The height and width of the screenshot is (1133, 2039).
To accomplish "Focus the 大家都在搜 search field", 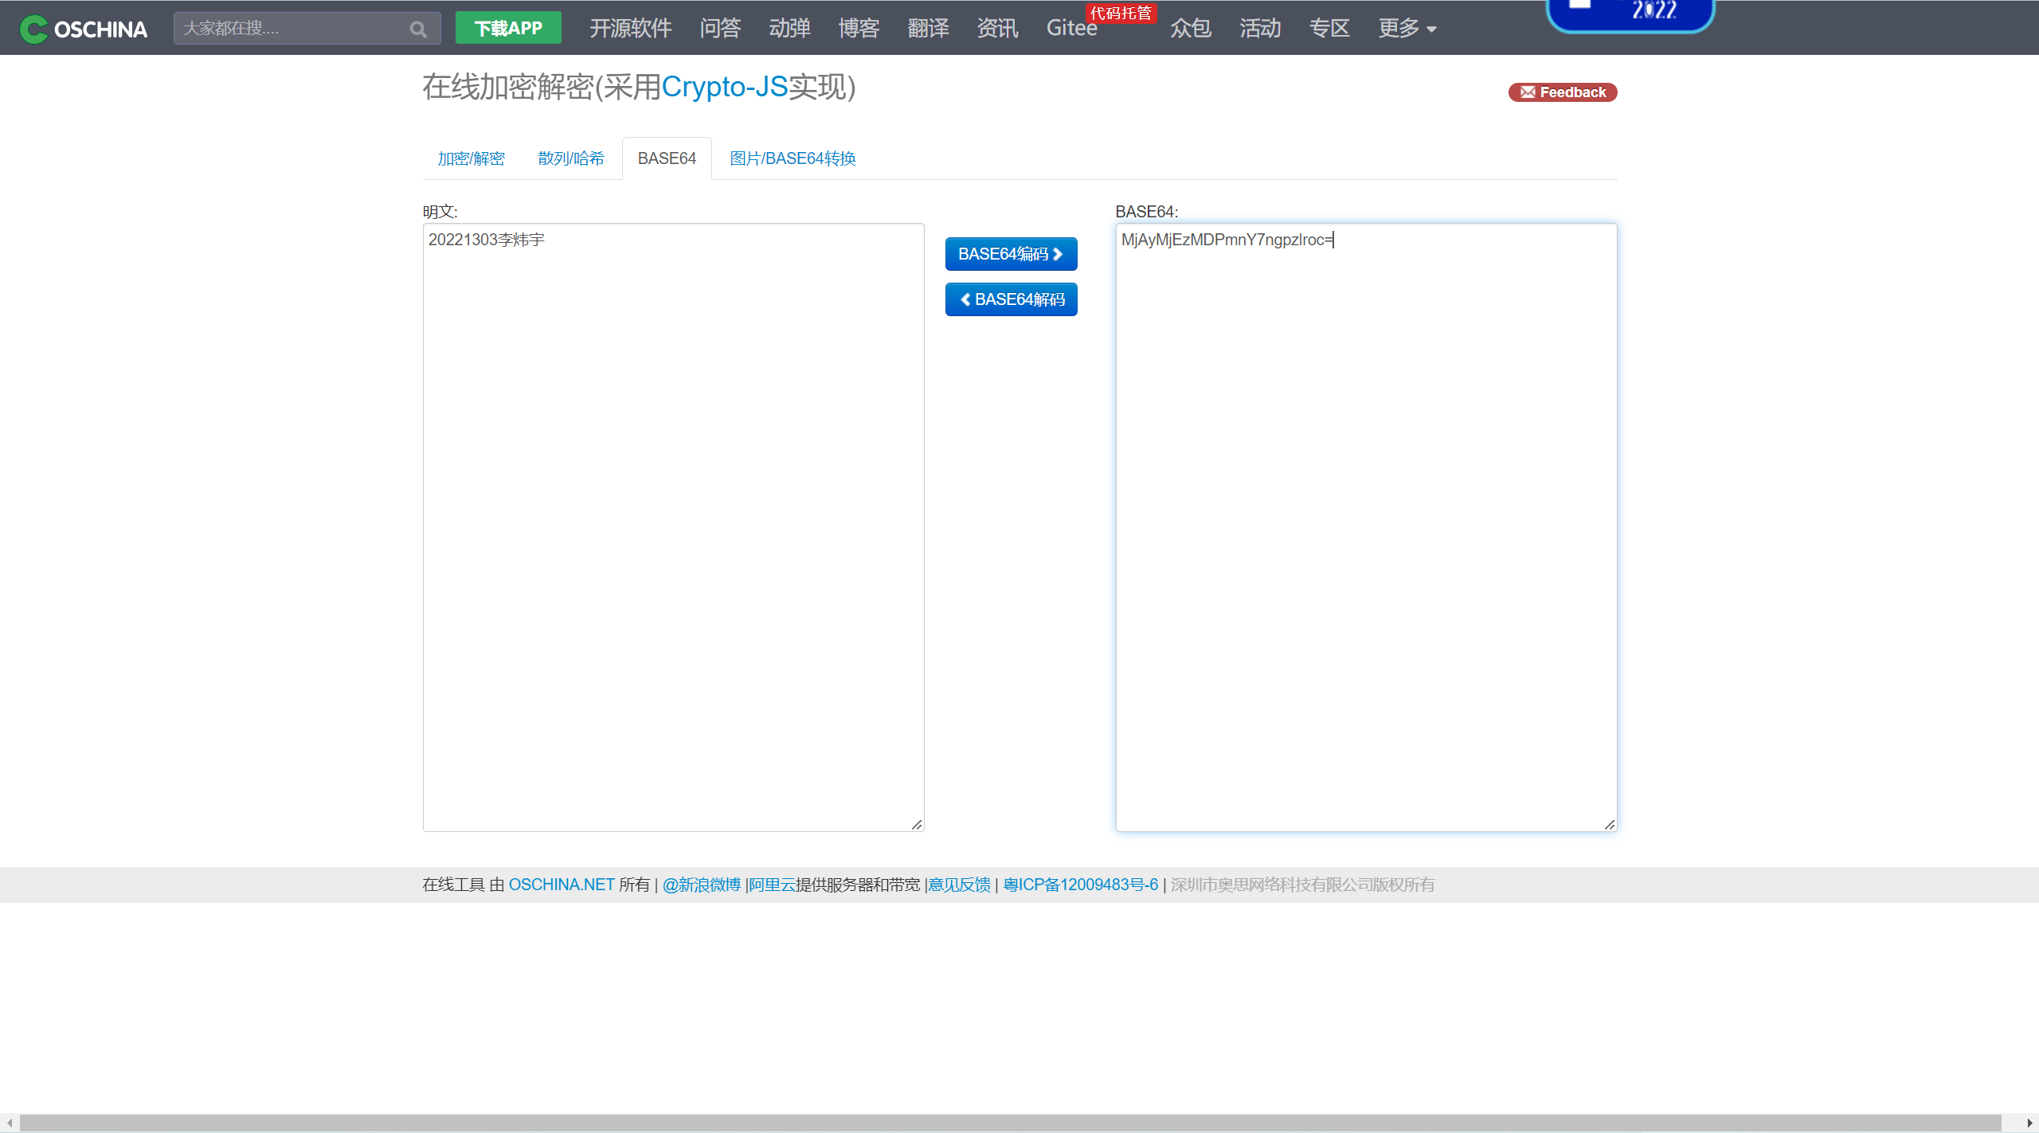I will point(291,29).
